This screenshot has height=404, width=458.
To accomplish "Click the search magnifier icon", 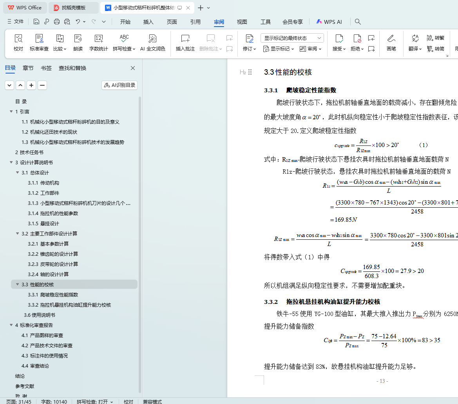I will (x=358, y=22).
